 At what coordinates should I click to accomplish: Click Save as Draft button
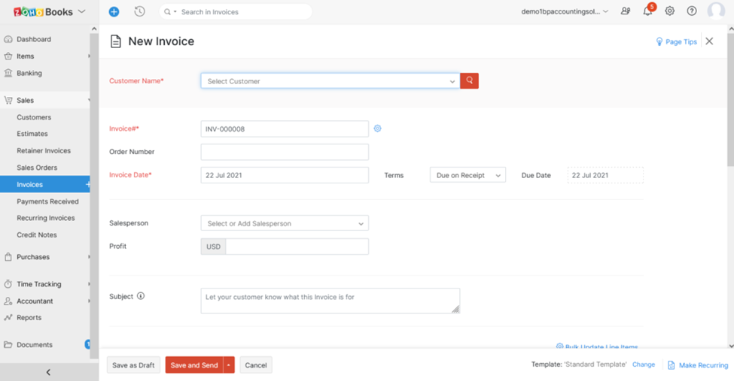[x=133, y=364]
